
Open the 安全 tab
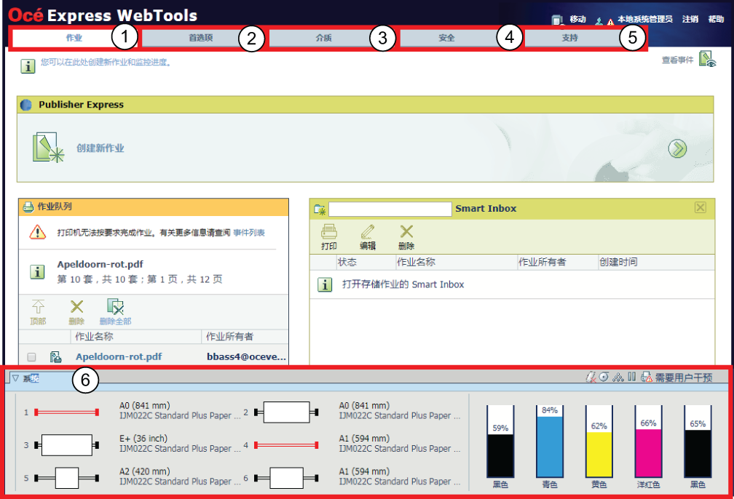(x=446, y=38)
